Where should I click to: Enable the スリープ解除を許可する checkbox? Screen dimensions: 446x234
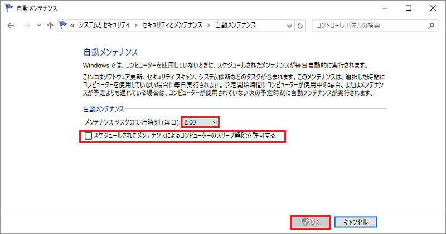(x=88, y=136)
